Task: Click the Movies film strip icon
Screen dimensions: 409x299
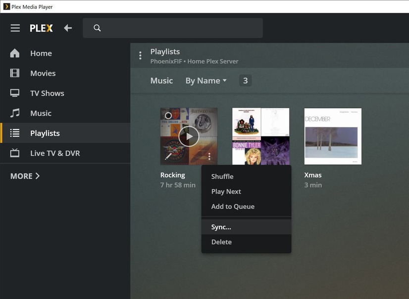Action: point(15,73)
